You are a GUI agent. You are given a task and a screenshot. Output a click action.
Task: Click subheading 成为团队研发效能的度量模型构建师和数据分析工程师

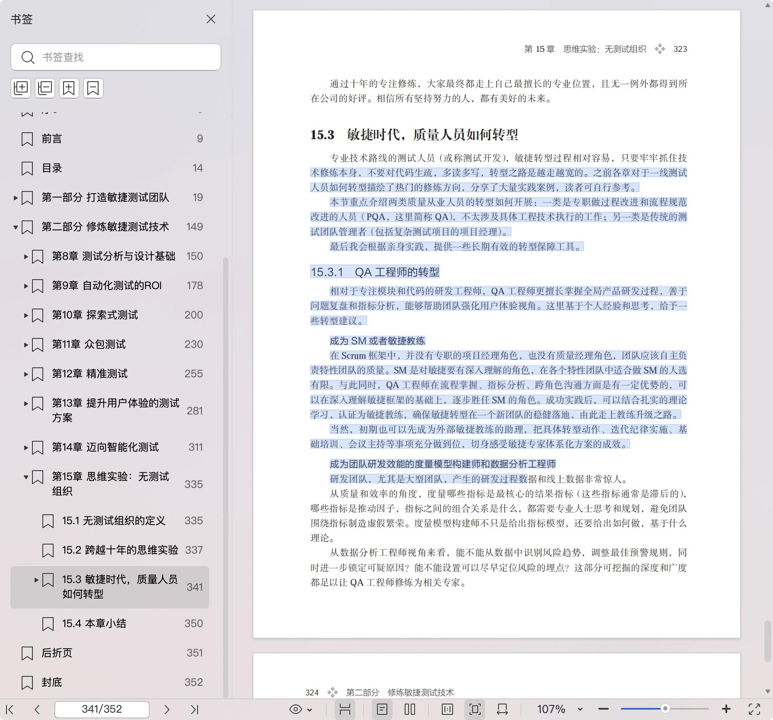click(443, 464)
